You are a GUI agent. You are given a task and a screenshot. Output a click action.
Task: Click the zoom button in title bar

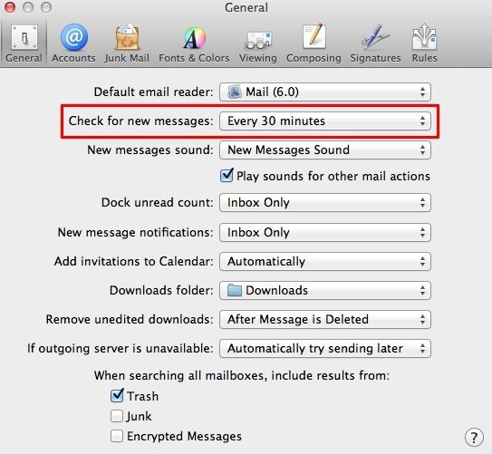pyautogui.click(x=46, y=6)
